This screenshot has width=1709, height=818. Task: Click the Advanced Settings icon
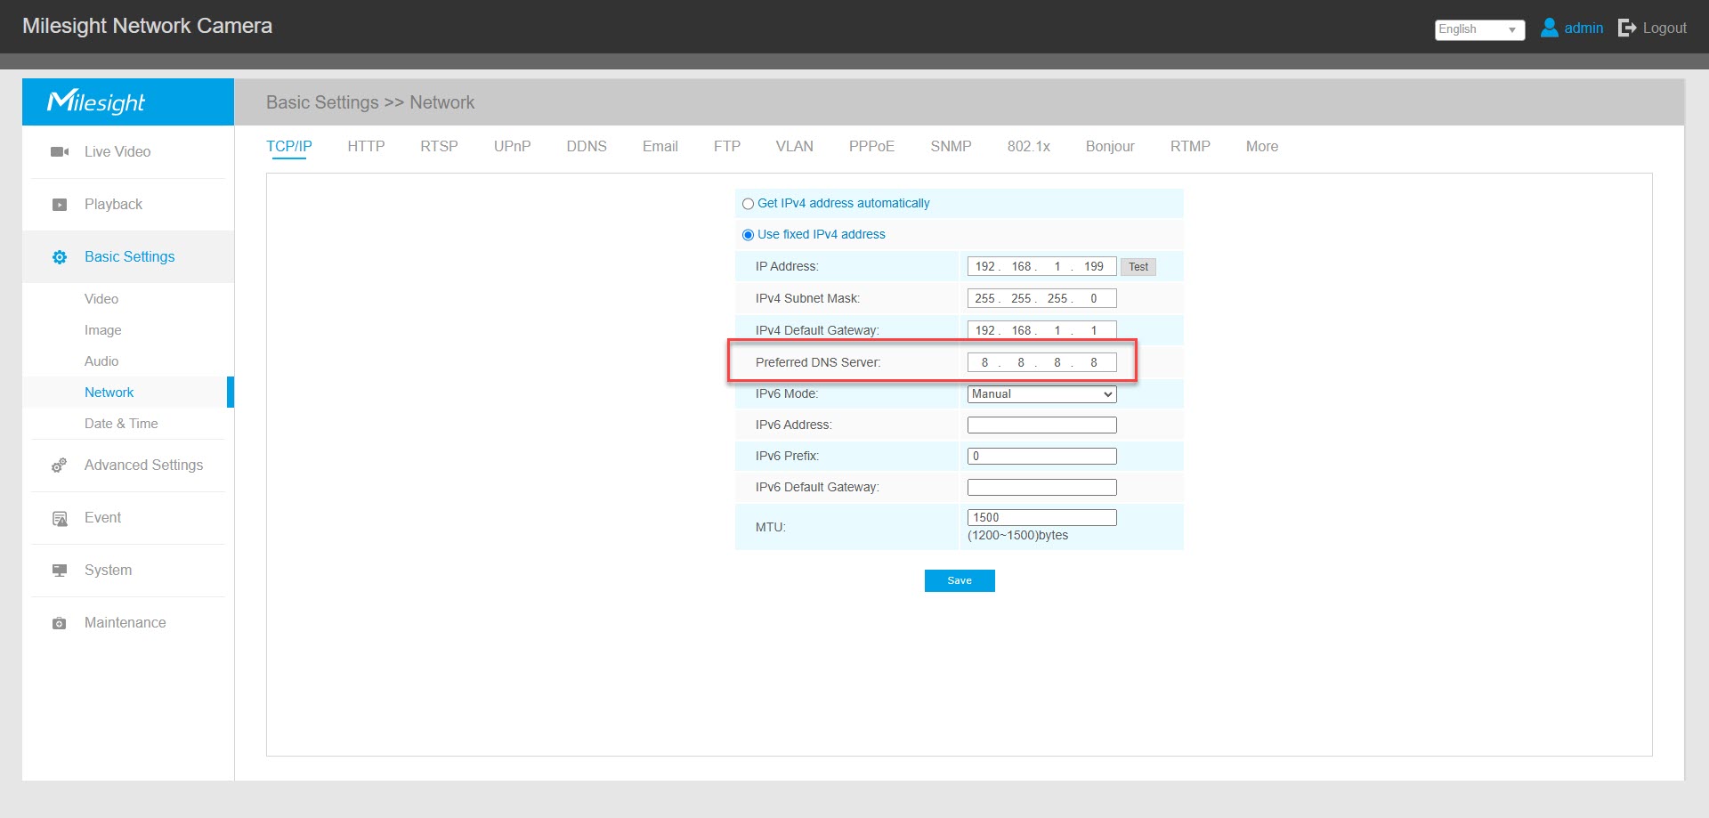point(59,465)
